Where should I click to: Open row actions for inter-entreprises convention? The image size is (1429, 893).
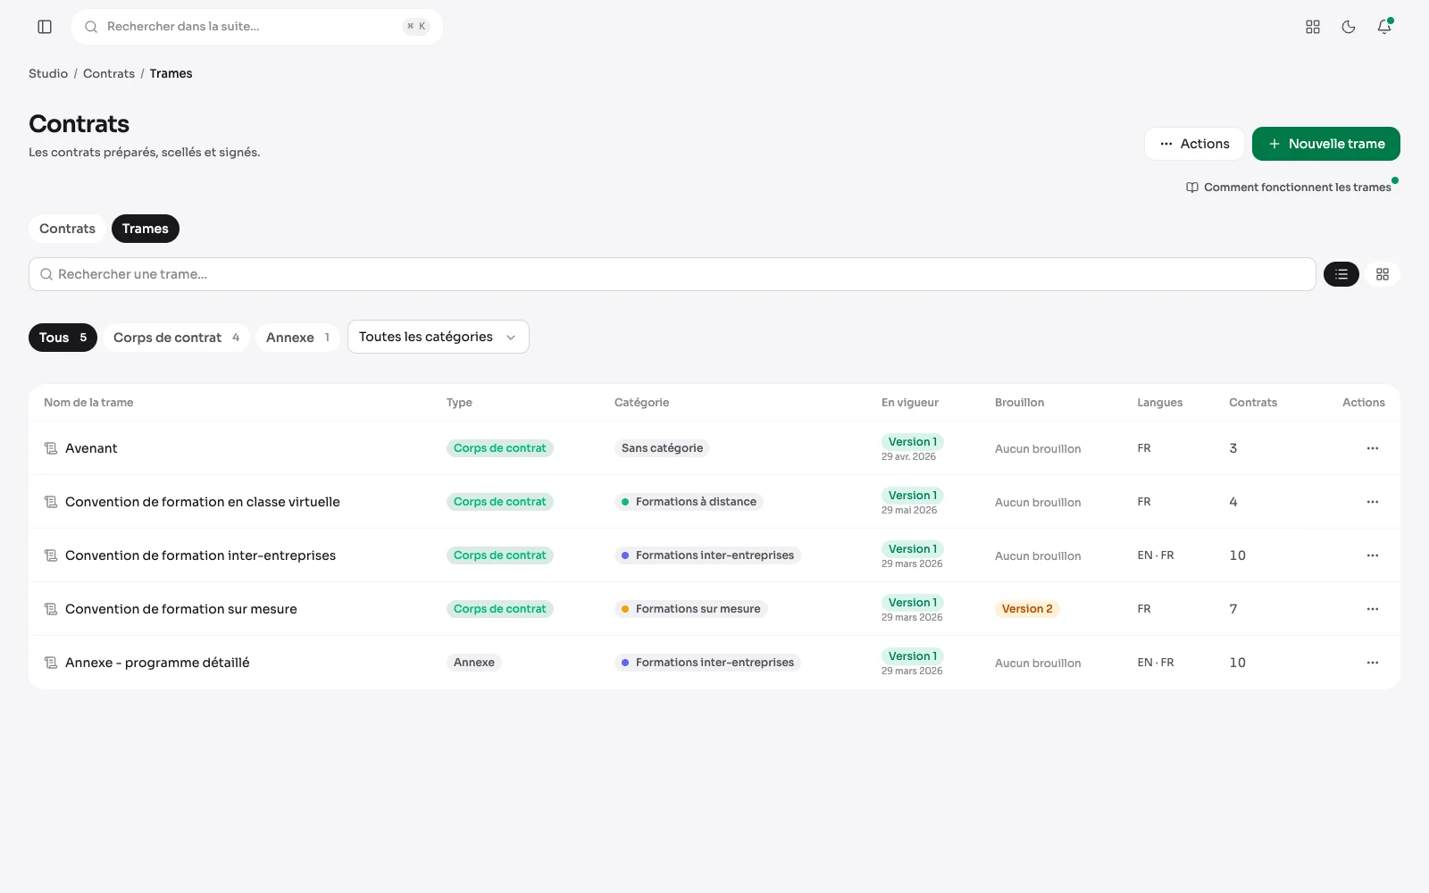tap(1373, 555)
